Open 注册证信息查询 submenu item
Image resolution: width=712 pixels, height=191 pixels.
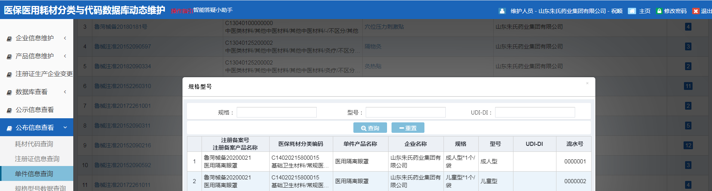pos(37,159)
